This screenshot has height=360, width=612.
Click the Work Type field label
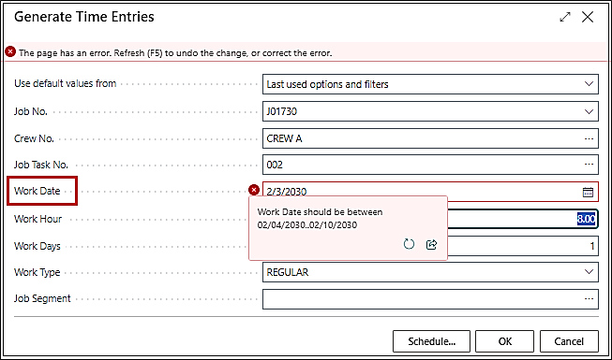pos(37,272)
